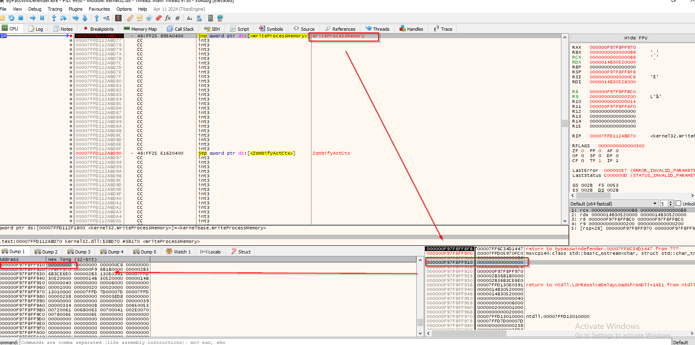Select the RAX register value 000000F97F8FF970

(x=612, y=48)
